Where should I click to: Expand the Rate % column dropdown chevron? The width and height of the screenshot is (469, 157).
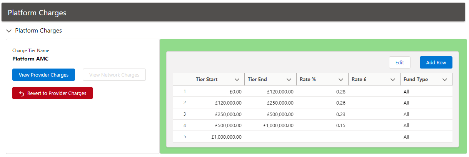pos(341,80)
